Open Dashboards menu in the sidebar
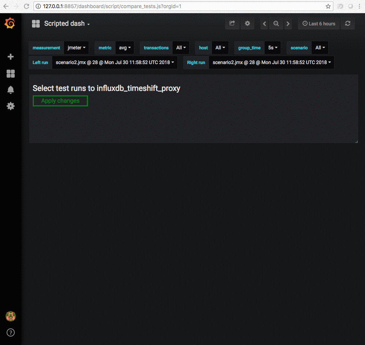This screenshot has height=345, width=365. (x=10, y=74)
